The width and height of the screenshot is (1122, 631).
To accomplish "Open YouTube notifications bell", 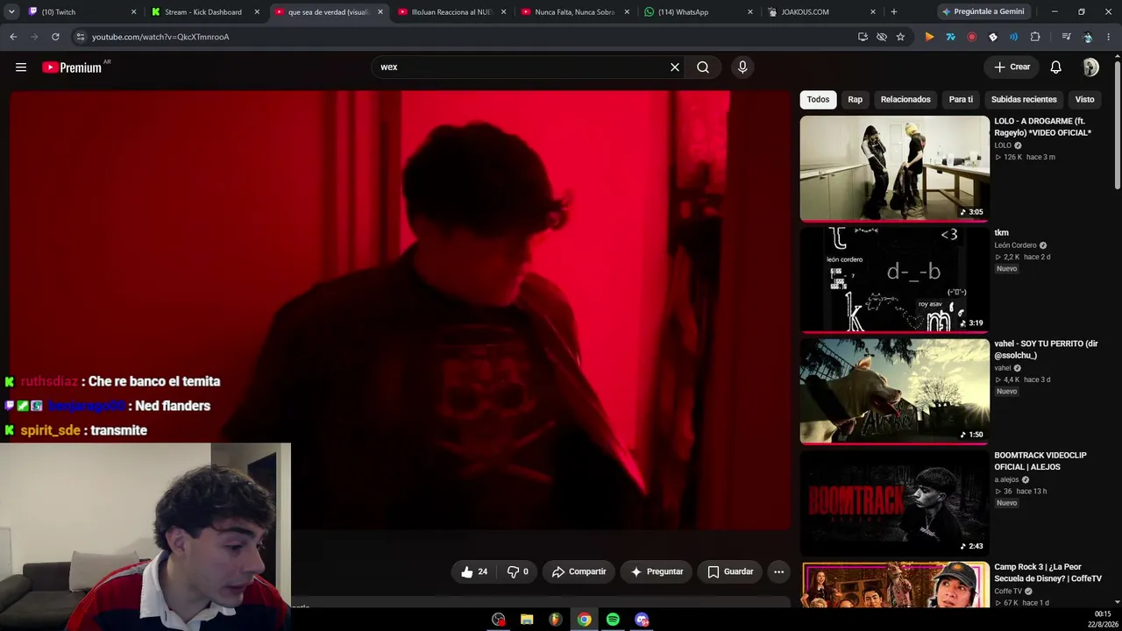I will coord(1056,67).
